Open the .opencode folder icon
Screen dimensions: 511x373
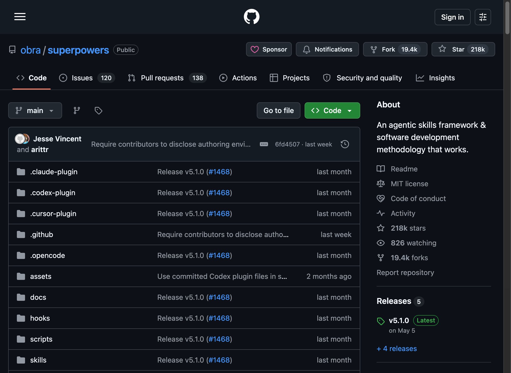pyautogui.click(x=21, y=255)
